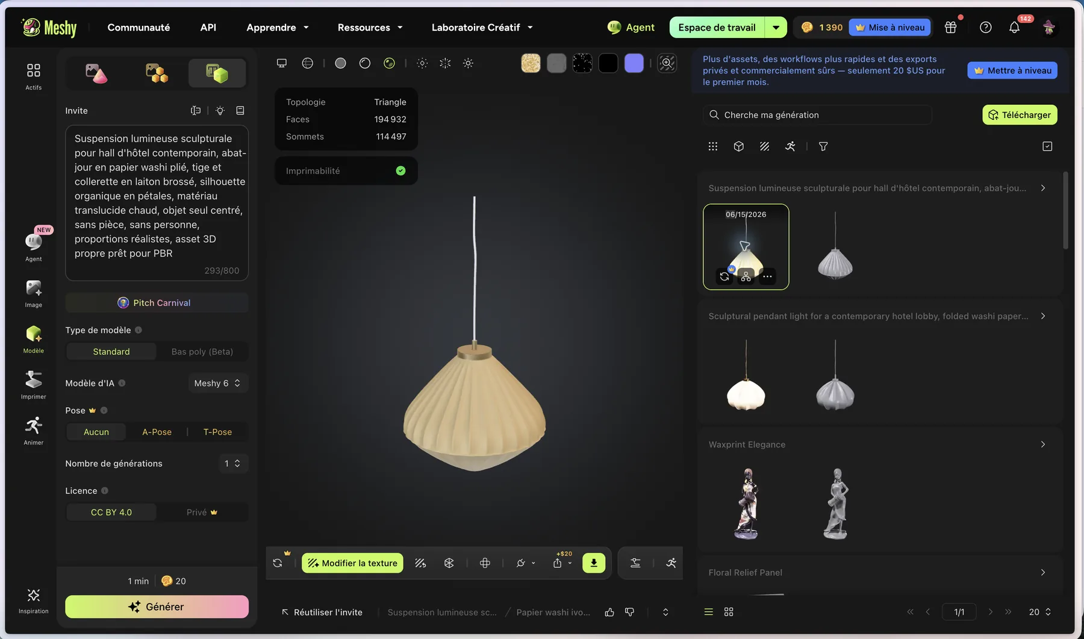Click the zoom search icon in viewport toolbar
This screenshot has width=1084, height=639.
click(667, 63)
